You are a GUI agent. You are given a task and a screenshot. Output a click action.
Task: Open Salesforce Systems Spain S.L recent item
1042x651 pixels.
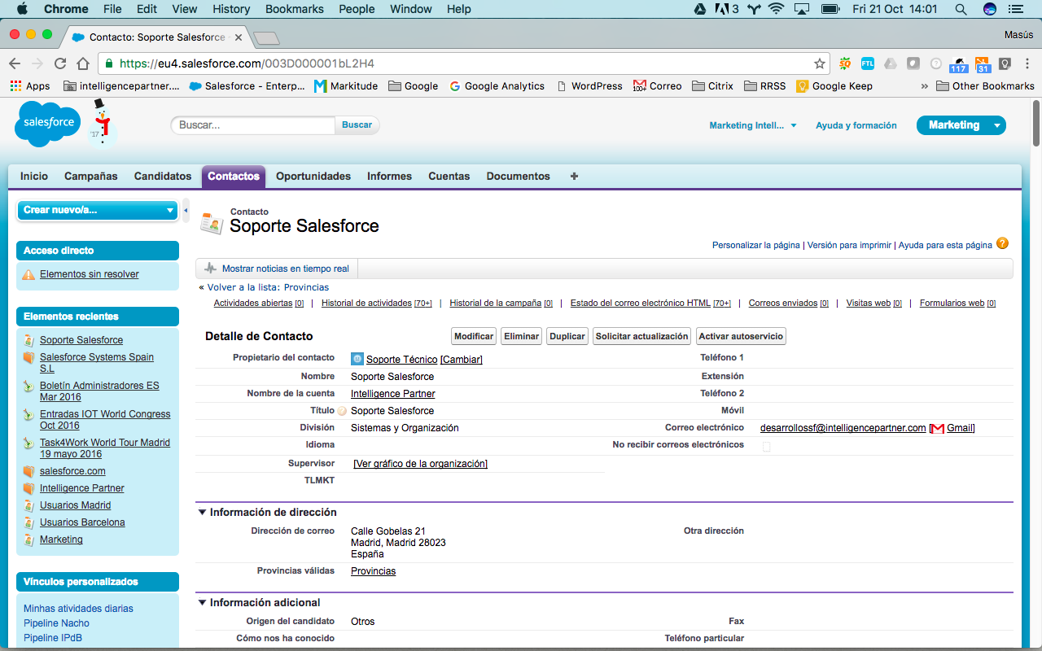pos(97,363)
